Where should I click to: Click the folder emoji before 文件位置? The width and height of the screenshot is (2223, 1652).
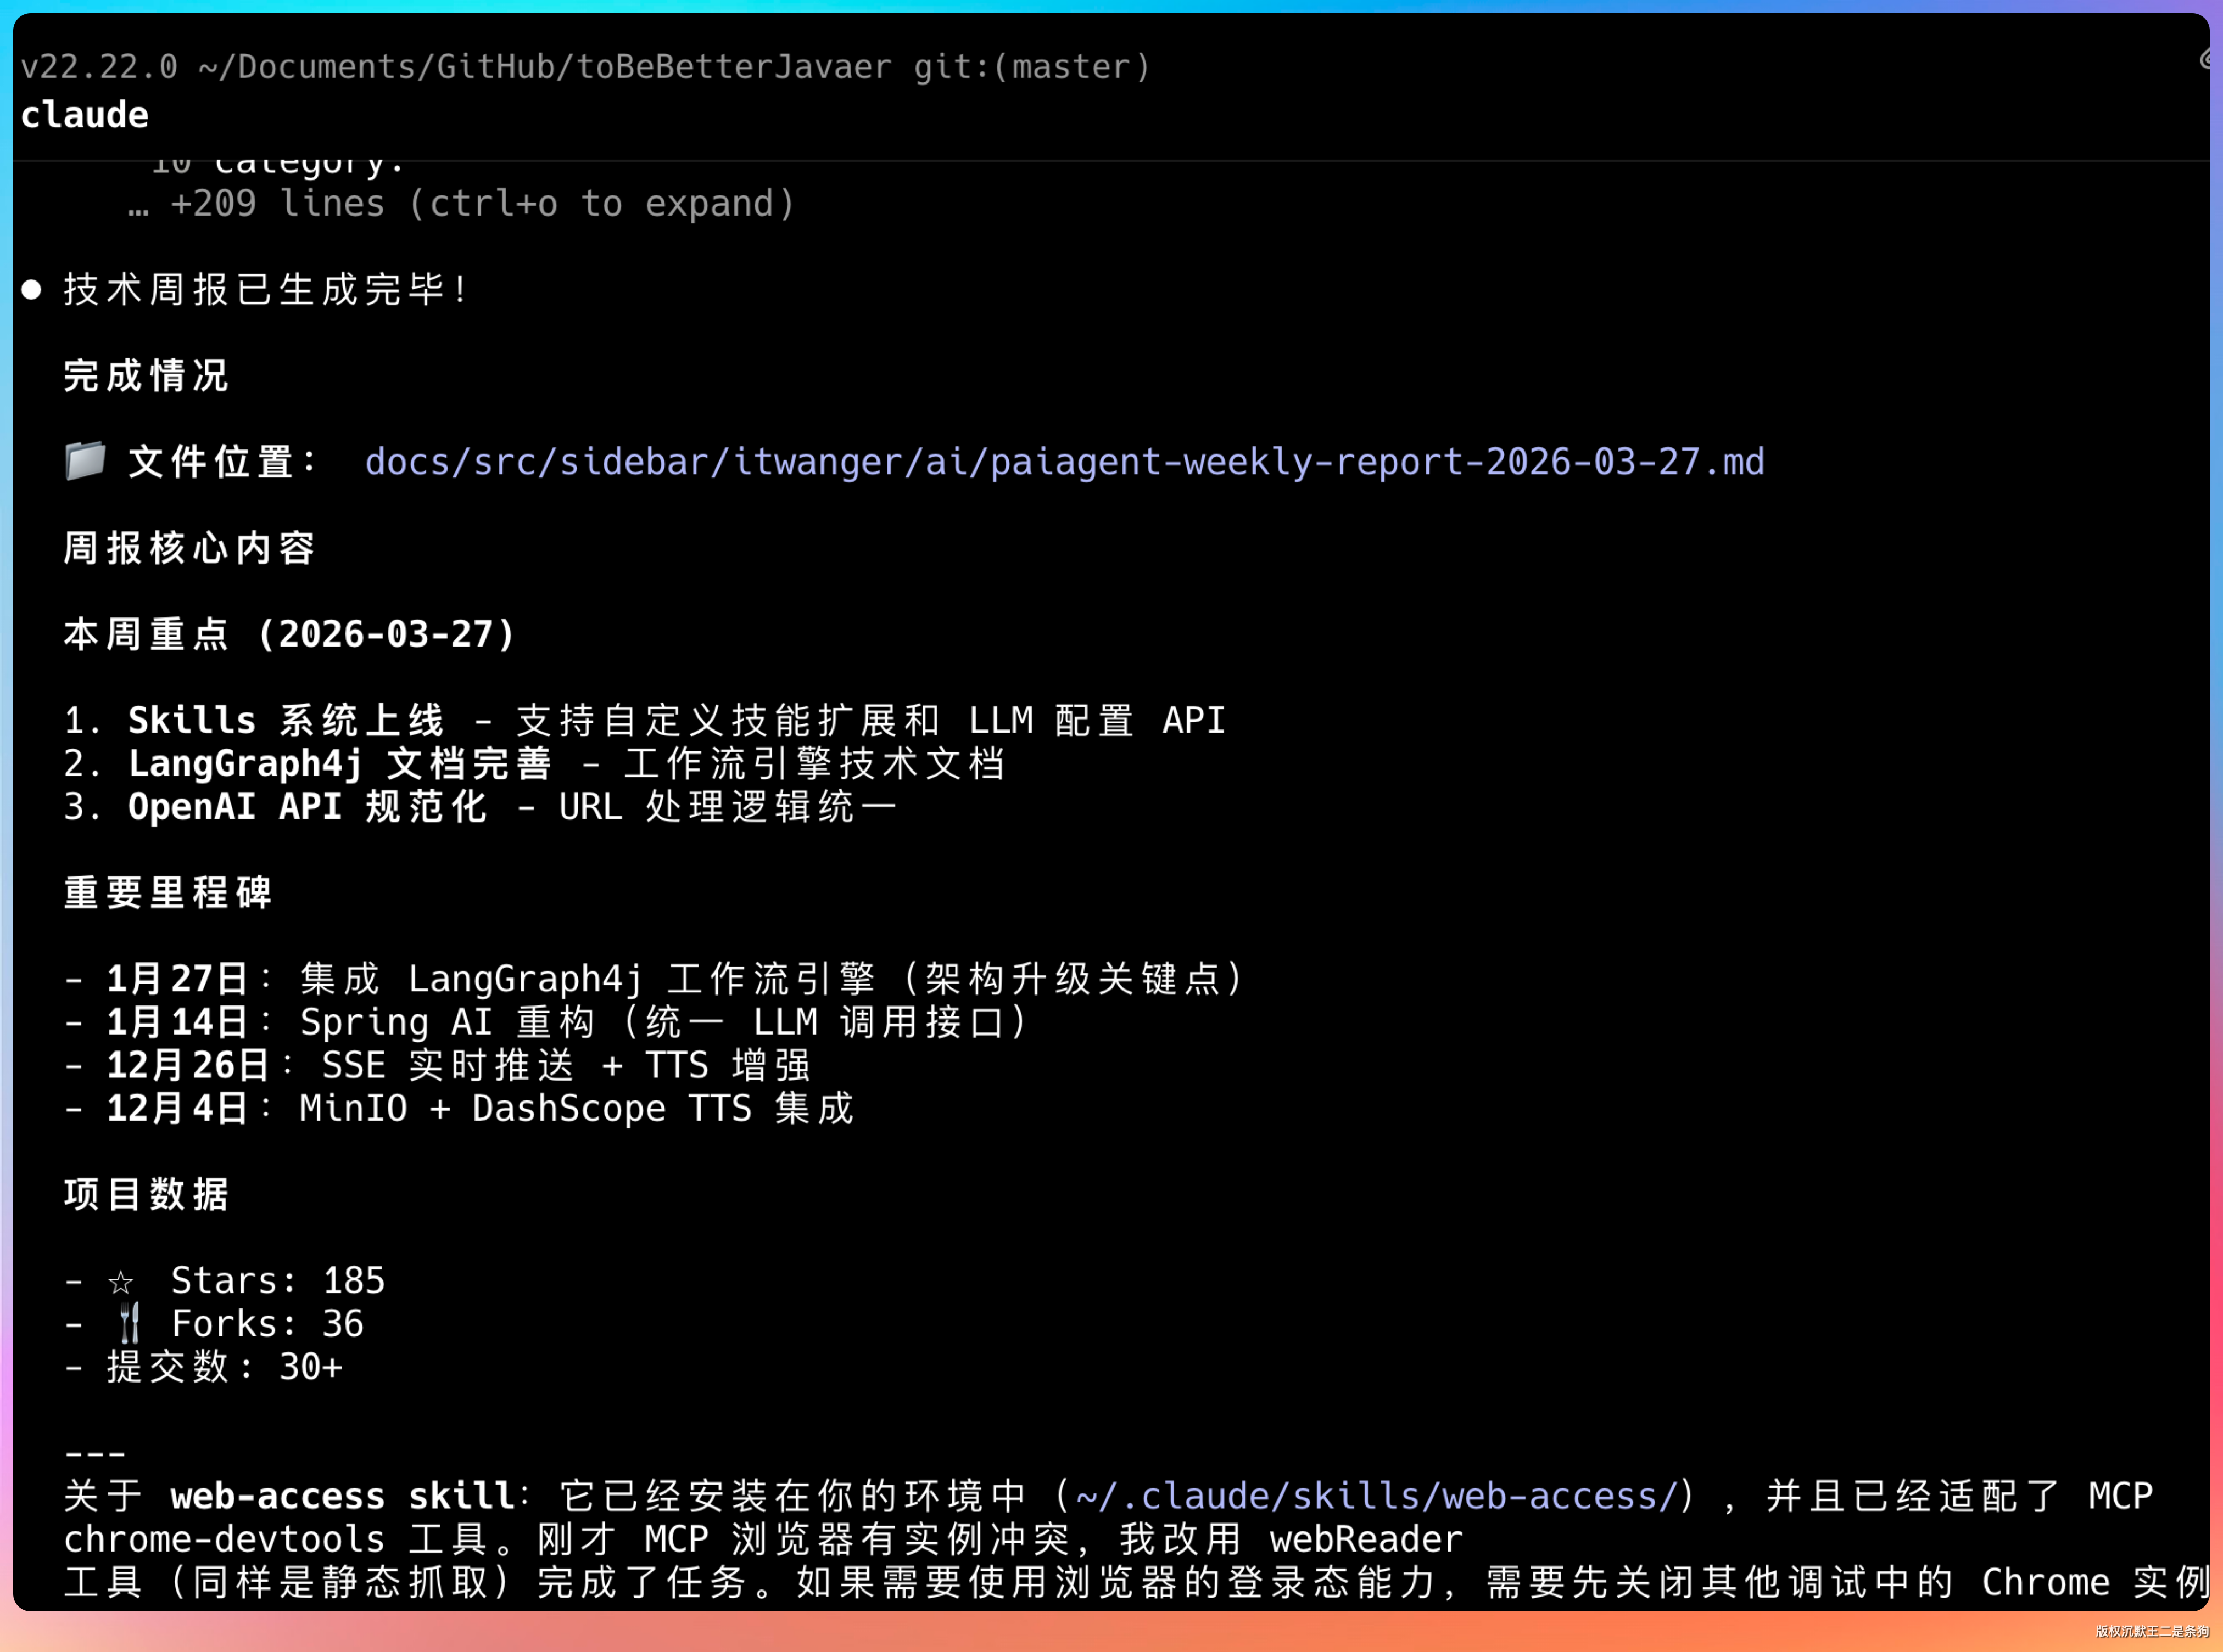coord(85,461)
